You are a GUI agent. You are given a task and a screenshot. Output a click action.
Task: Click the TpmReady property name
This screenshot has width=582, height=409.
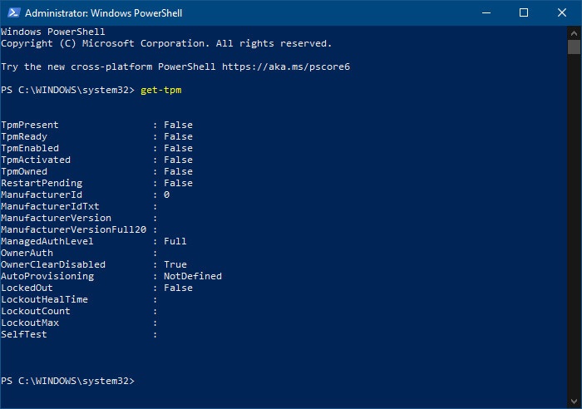point(24,136)
